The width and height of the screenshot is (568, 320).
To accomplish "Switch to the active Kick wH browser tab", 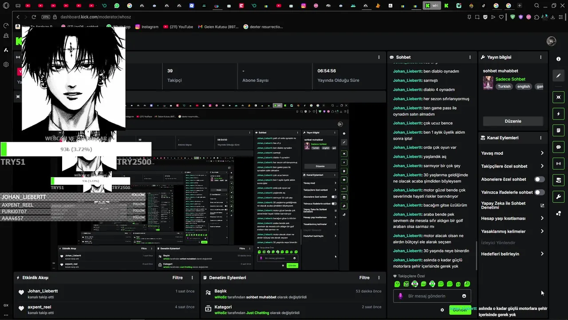I will [432, 6].
